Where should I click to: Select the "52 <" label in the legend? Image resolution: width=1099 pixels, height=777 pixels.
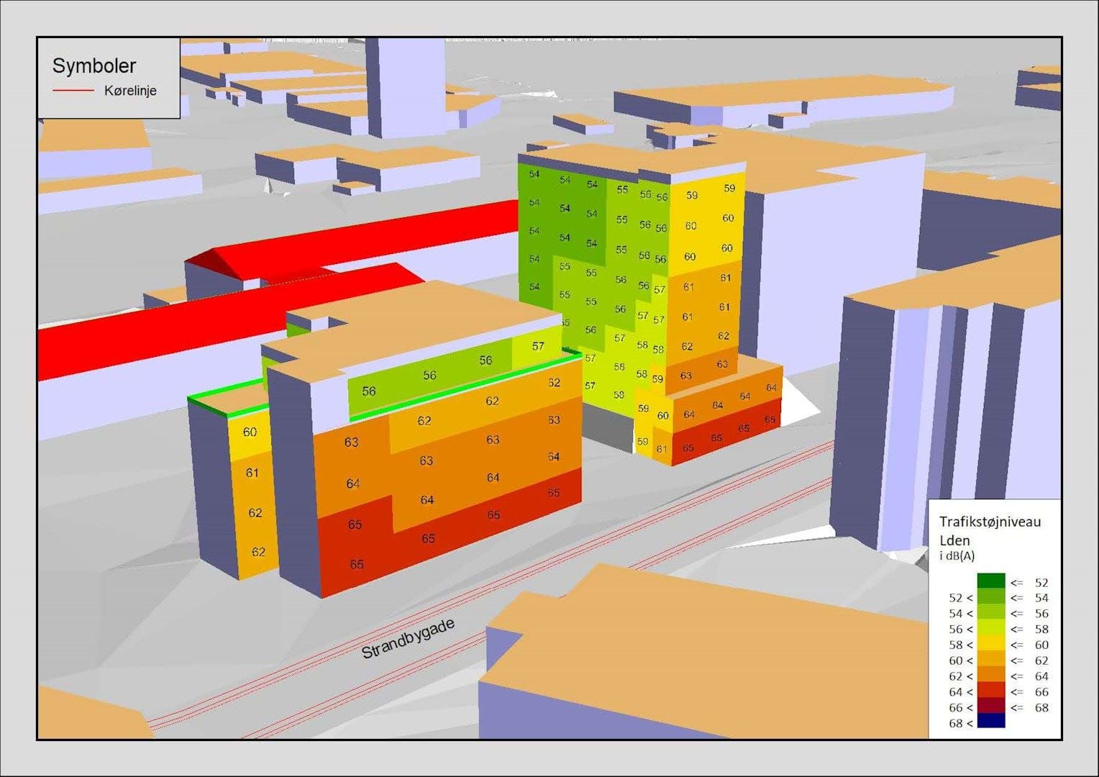(x=960, y=598)
